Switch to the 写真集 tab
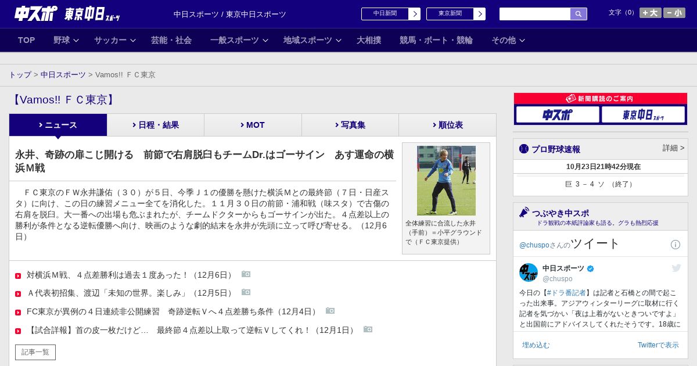Image resolution: width=697 pixels, height=366 pixels. [x=350, y=125]
